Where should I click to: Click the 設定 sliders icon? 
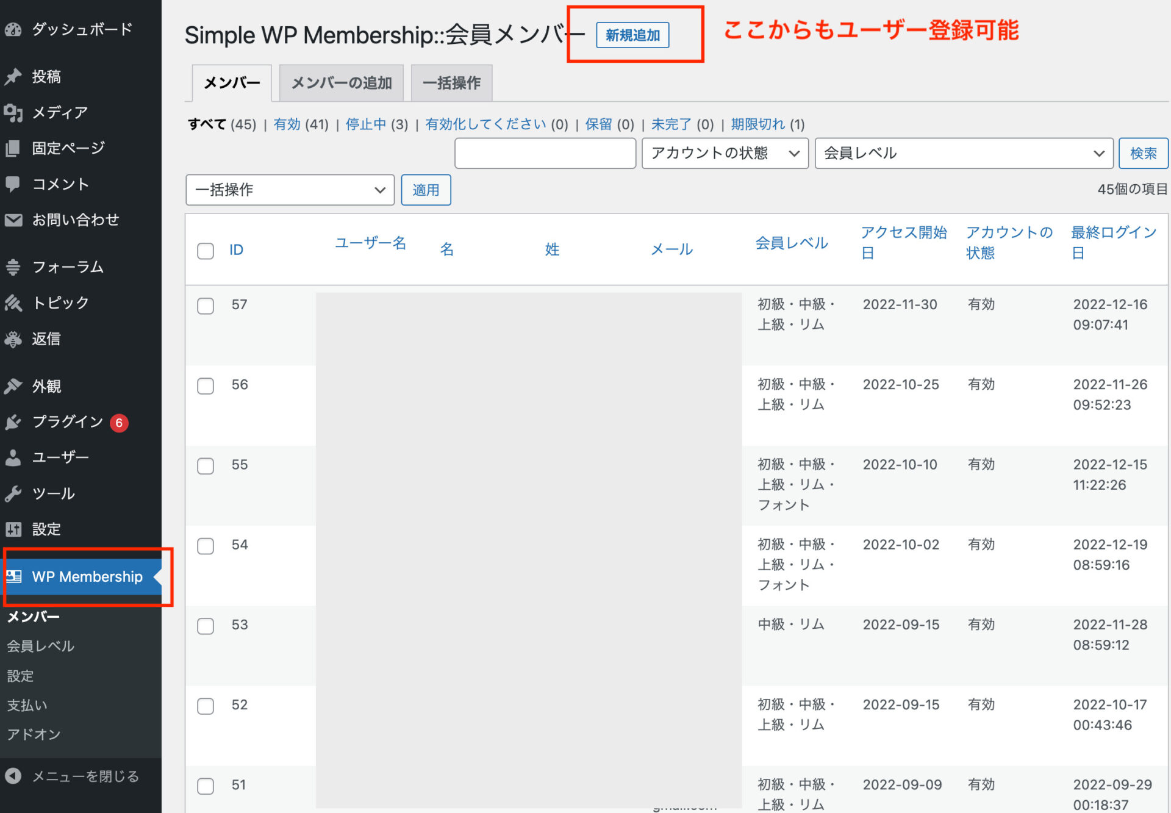click(x=13, y=529)
